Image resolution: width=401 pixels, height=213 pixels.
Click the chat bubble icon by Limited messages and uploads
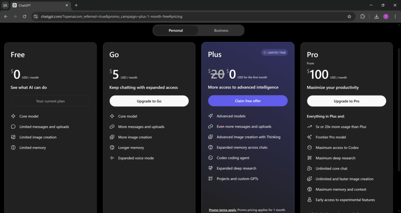(x=13, y=126)
